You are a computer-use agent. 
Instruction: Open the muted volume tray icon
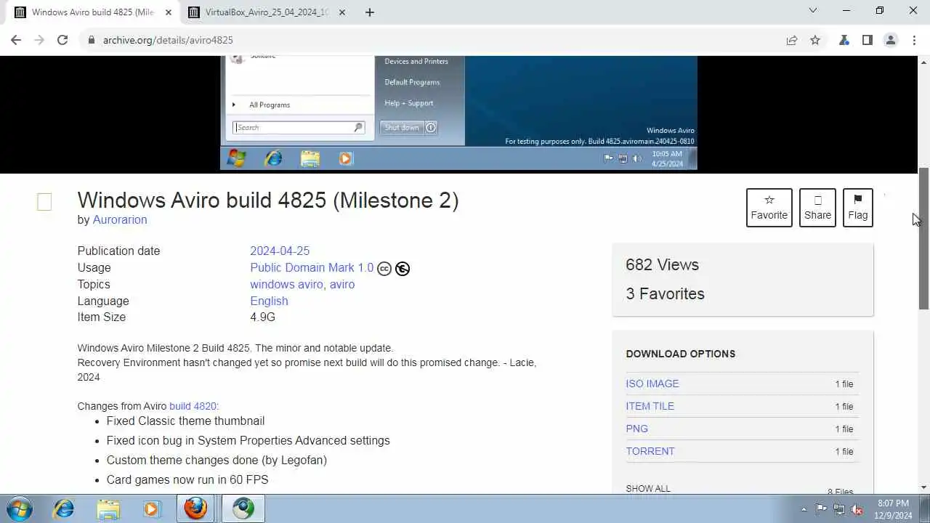point(857,509)
